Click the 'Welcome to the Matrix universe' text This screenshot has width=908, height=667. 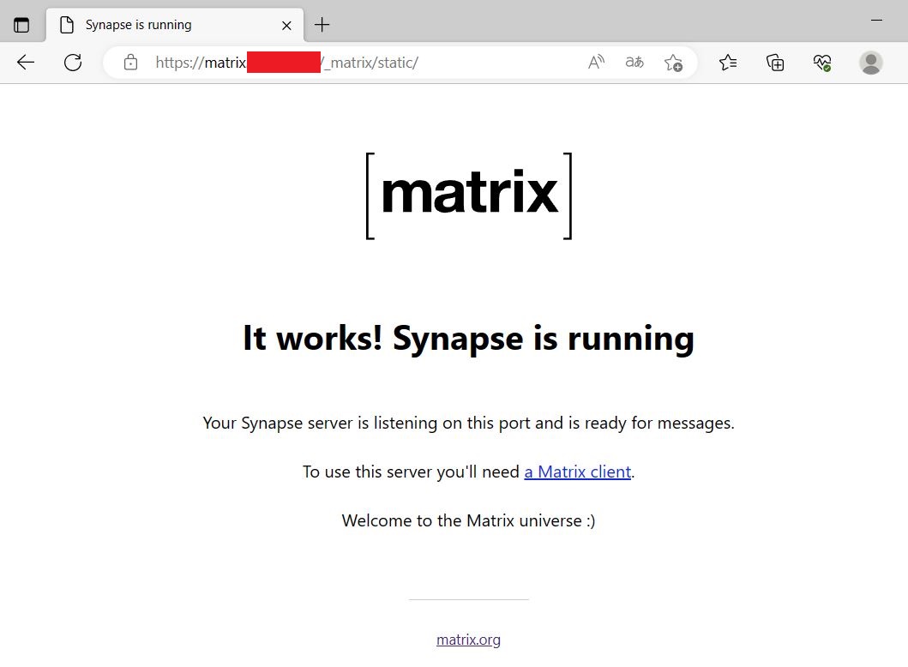click(x=468, y=520)
